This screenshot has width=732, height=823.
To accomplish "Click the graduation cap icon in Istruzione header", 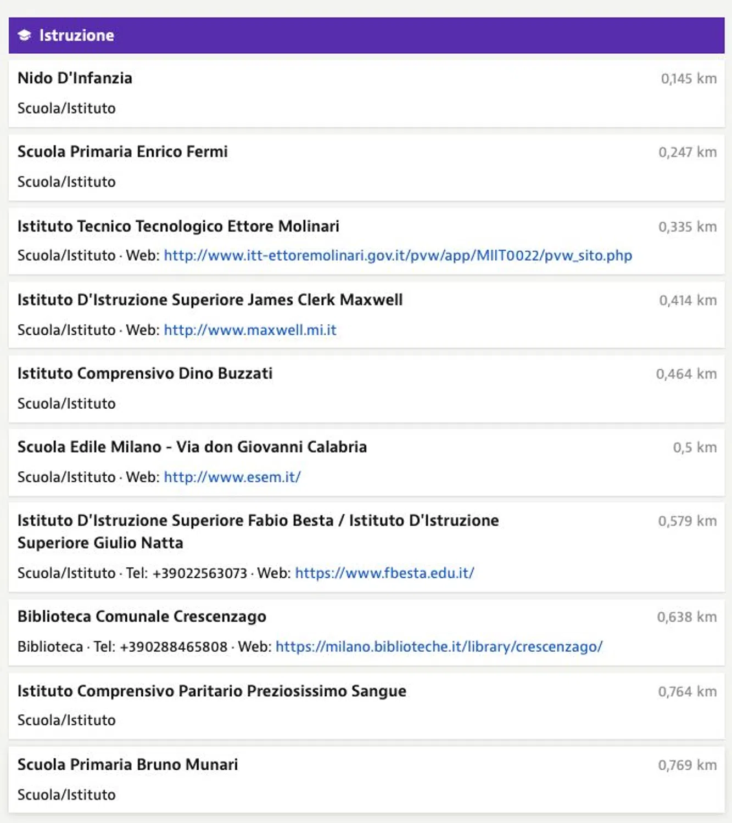I will point(24,36).
